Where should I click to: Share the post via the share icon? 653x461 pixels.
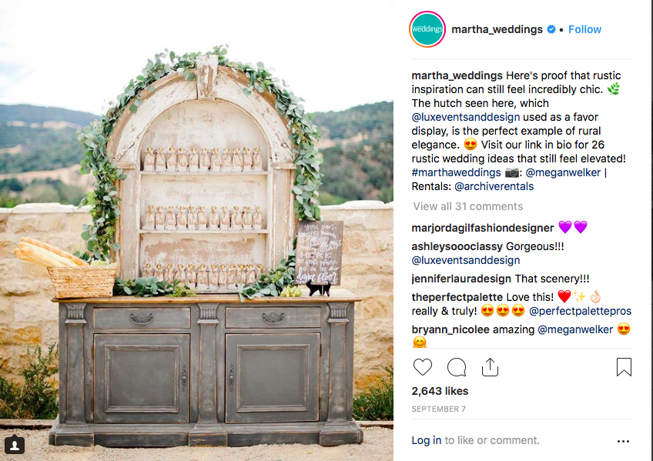tap(490, 367)
